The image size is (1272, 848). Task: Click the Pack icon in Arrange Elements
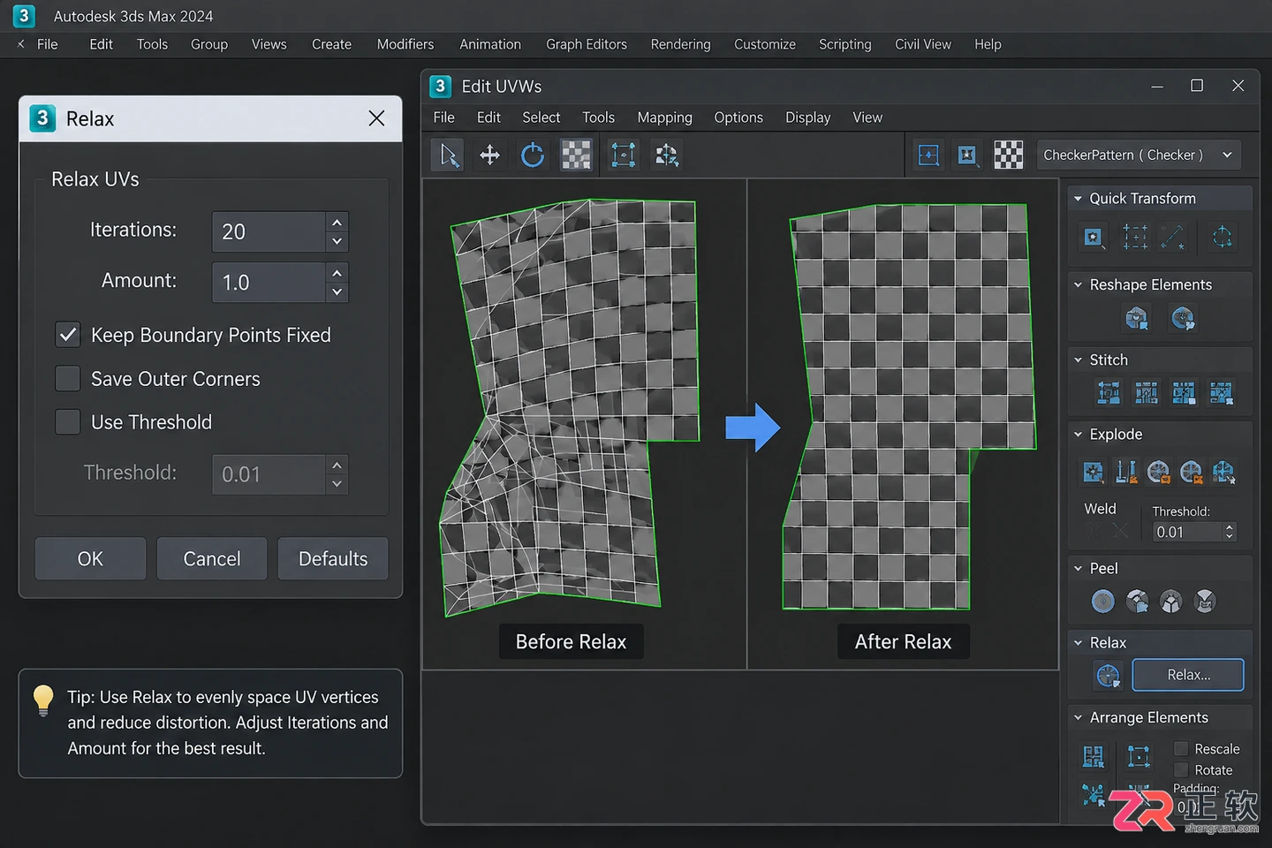(1094, 756)
